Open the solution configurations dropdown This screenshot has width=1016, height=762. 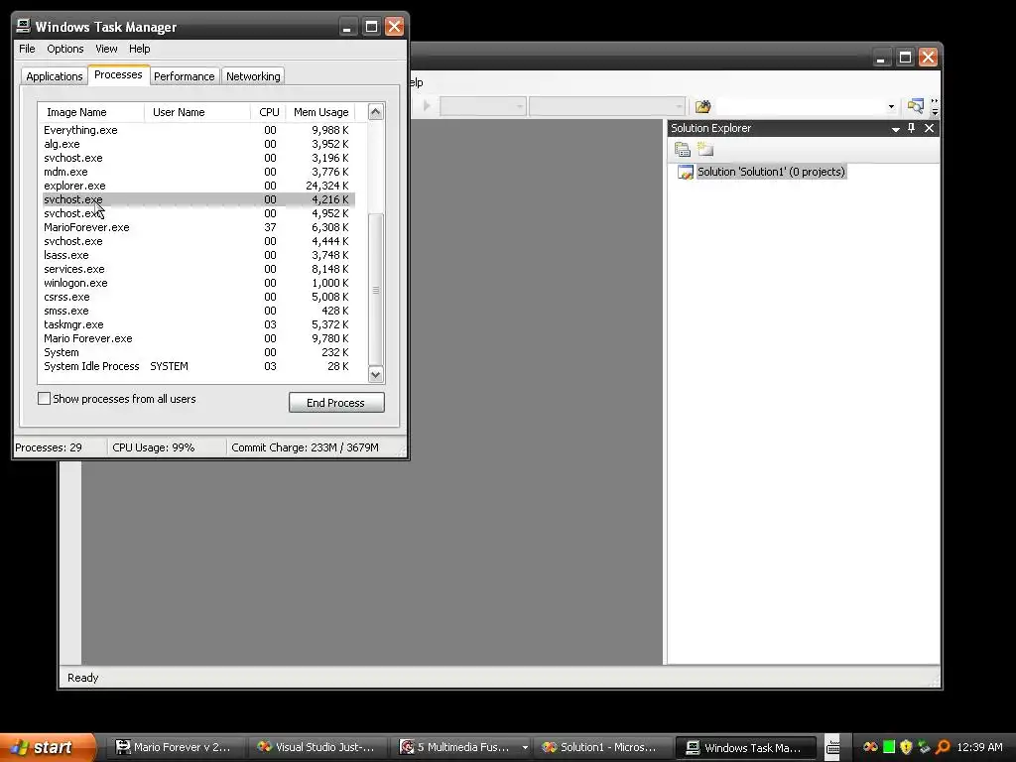(482, 105)
